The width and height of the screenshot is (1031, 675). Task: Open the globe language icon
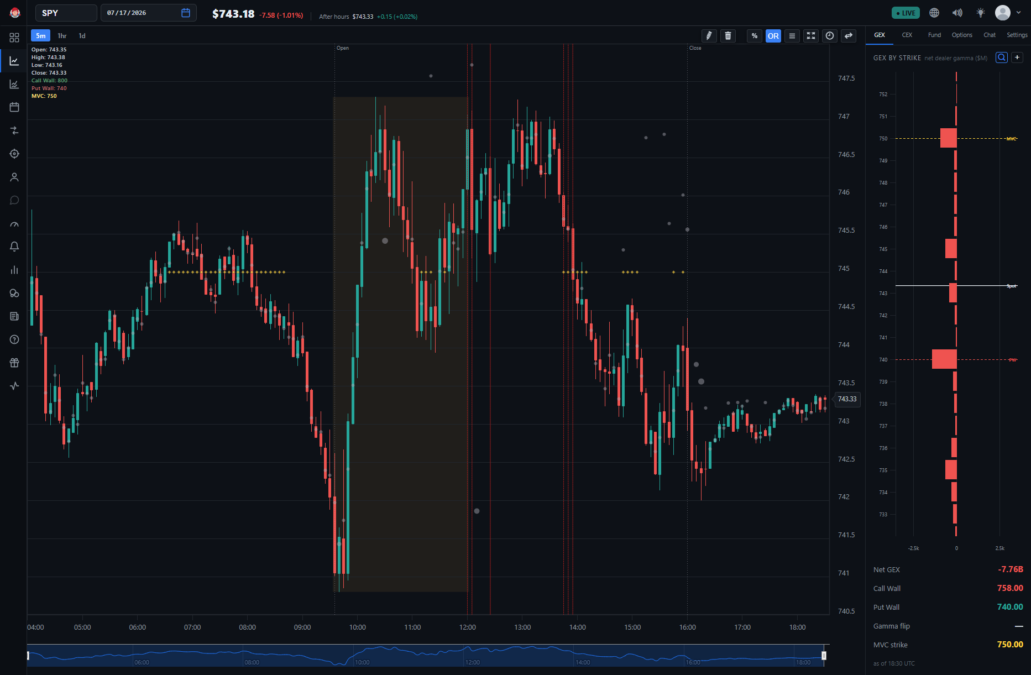click(x=934, y=13)
